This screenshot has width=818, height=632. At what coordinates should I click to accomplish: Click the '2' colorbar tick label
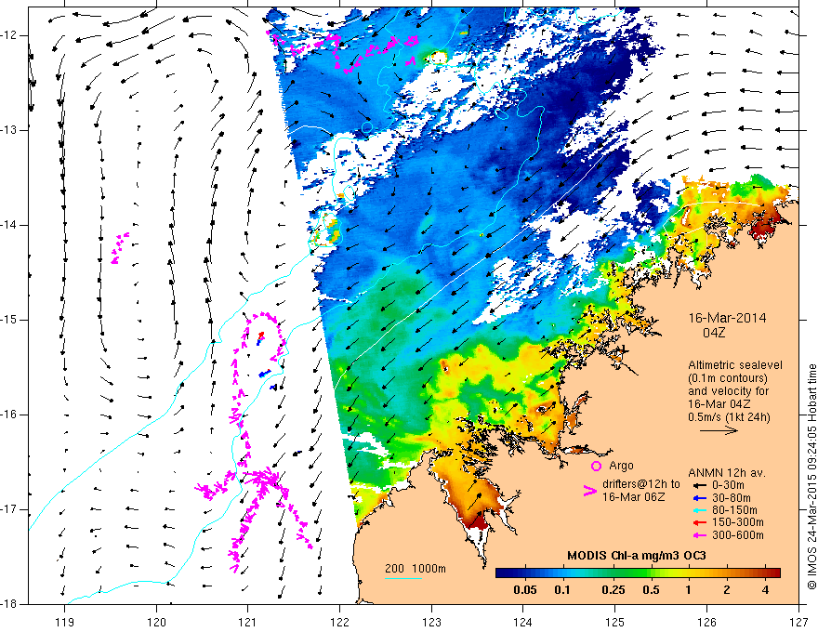727,590
